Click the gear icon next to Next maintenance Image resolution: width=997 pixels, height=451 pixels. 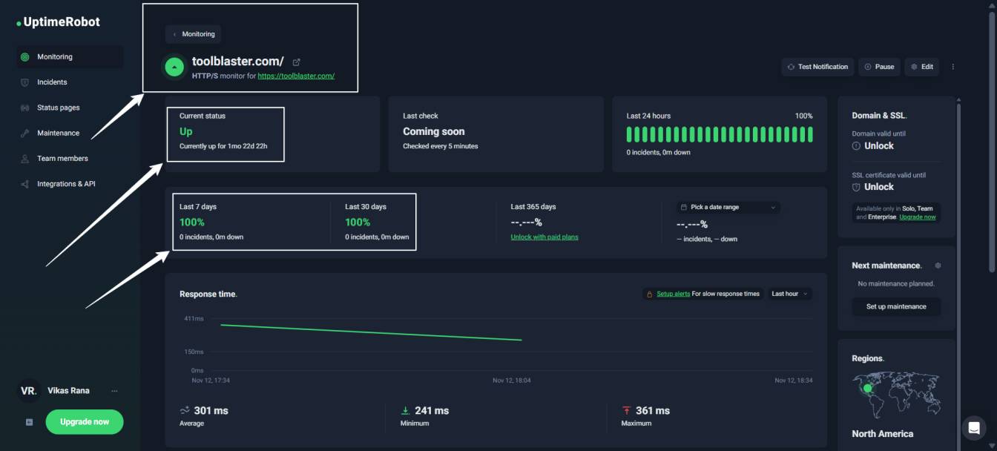point(938,265)
